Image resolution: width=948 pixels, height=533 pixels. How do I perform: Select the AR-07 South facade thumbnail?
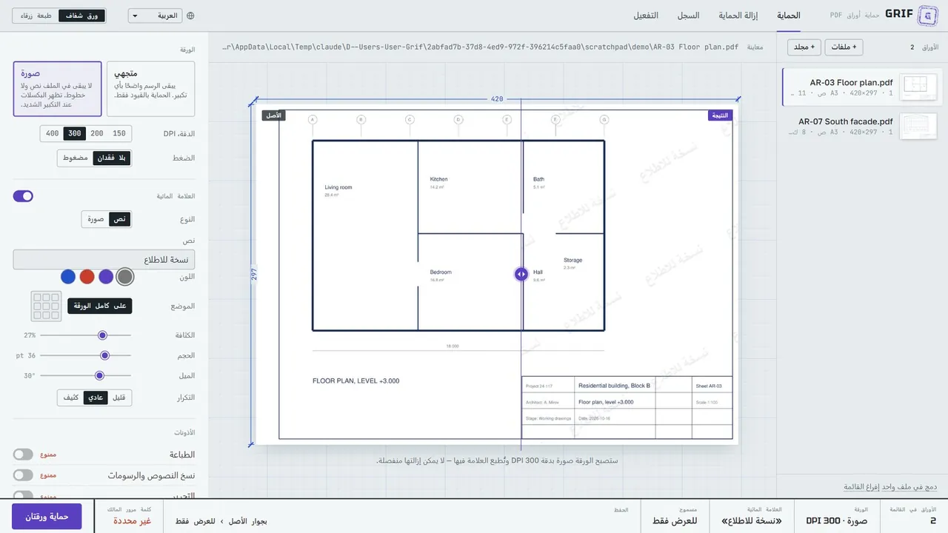[918, 126]
